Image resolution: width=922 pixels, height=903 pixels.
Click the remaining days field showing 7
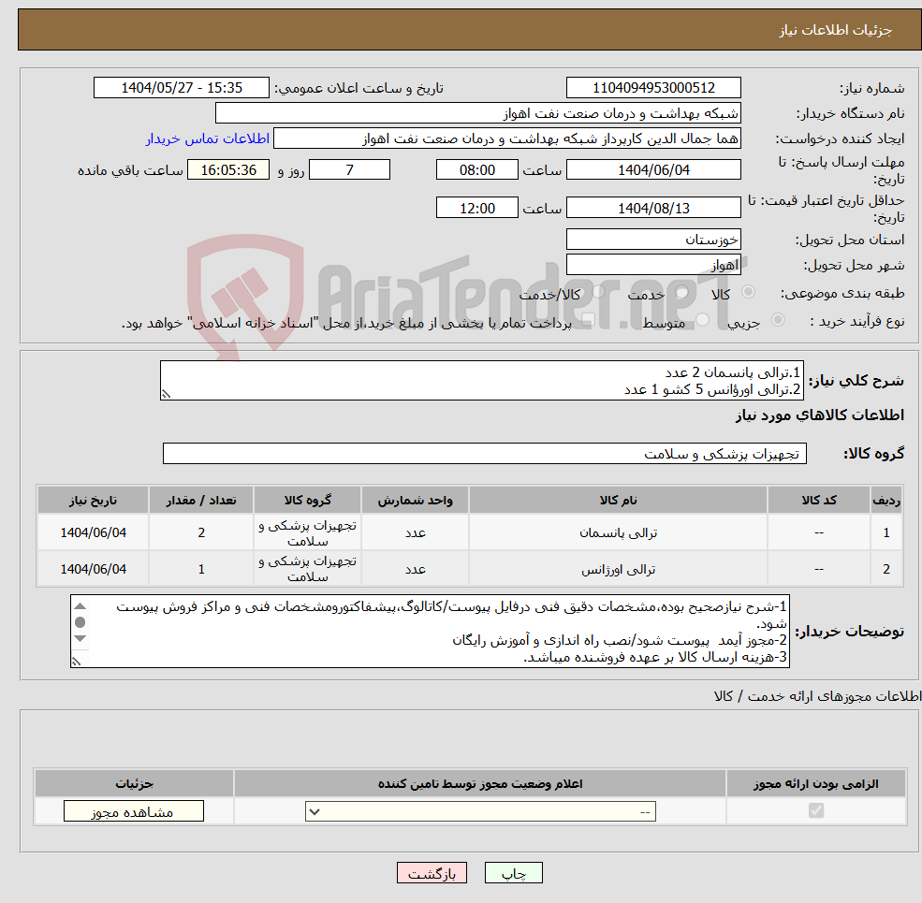(349, 170)
